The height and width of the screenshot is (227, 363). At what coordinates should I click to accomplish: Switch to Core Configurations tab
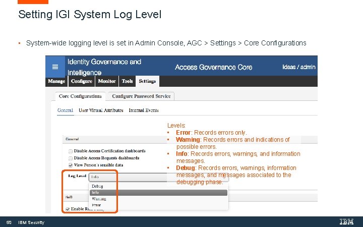(80, 96)
